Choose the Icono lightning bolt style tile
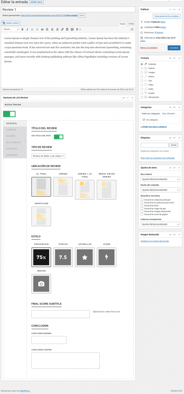This screenshot has width=184, height=394. 106,257
